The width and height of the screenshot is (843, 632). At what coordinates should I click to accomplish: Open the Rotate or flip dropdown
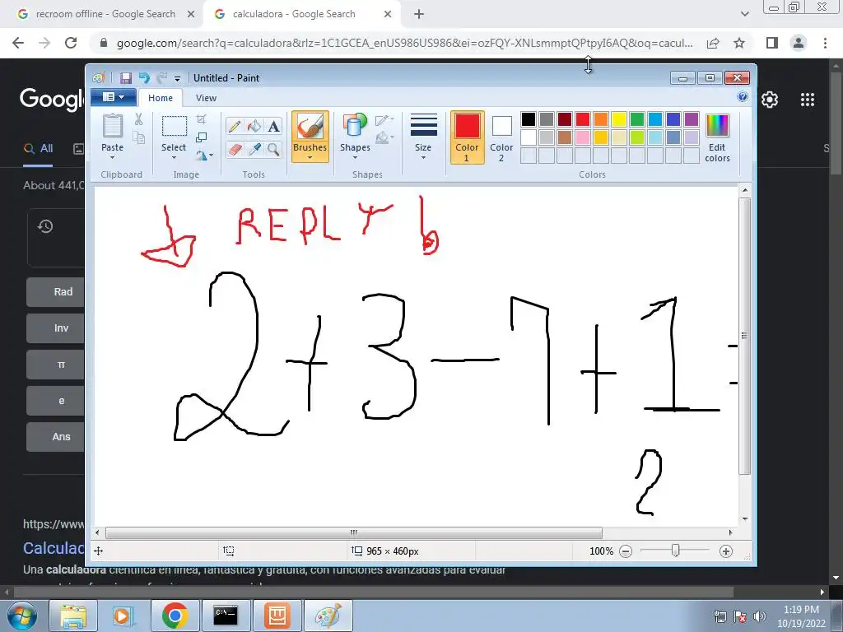pos(204,156)
